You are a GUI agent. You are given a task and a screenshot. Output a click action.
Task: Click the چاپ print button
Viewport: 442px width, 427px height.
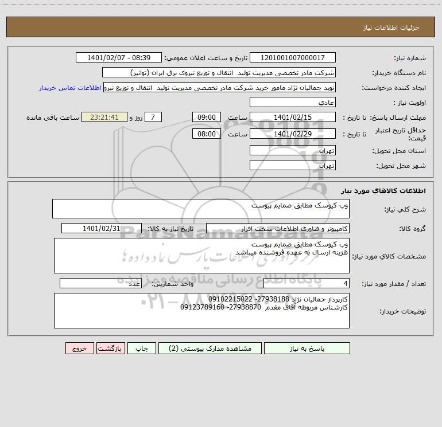[142, 348]
